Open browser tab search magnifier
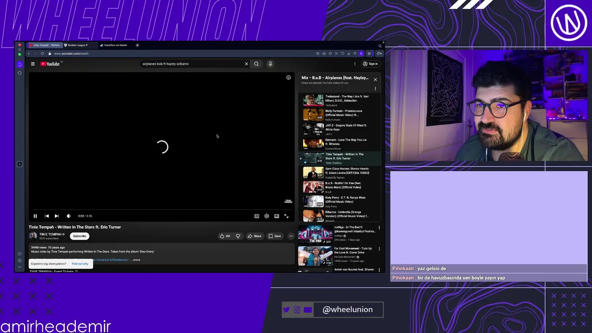592x333 pixels. point(380,45)
